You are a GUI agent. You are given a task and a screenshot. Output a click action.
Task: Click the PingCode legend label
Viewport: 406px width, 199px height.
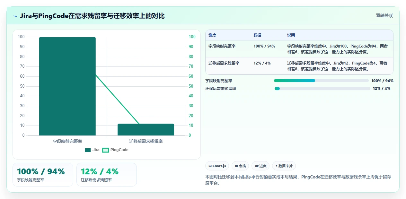[x=119, y=150]
